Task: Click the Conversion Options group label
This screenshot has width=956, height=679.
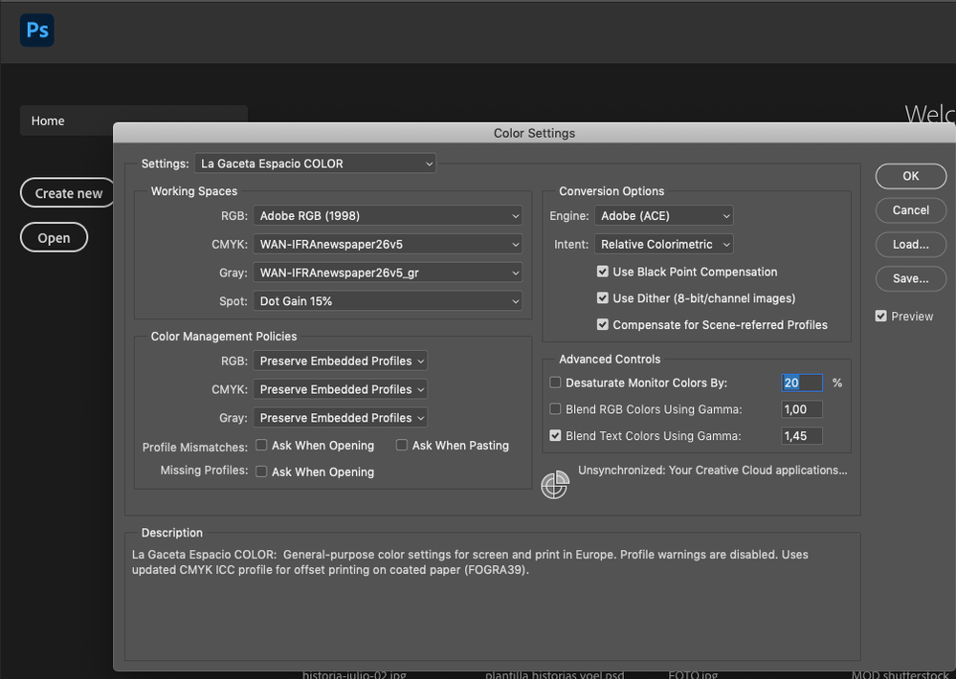Action: click(x=611, y=191)
